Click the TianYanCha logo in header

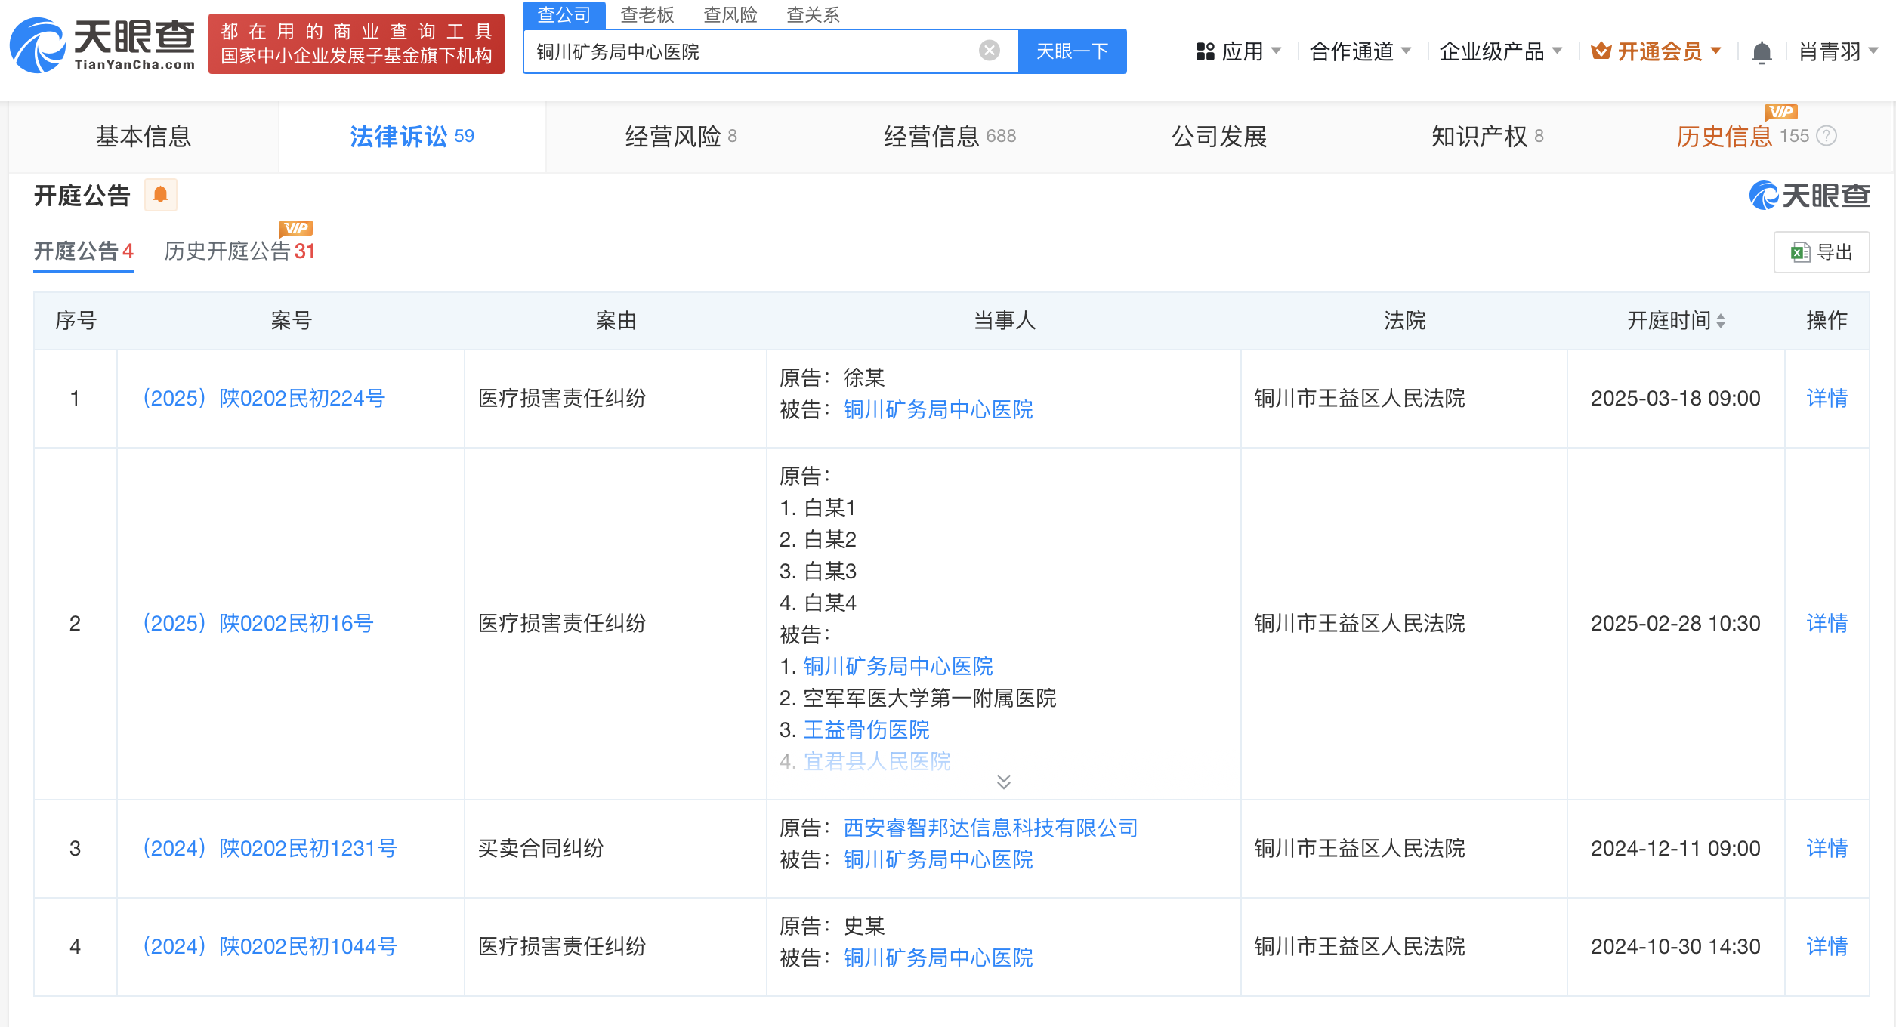tap(102, 45)
